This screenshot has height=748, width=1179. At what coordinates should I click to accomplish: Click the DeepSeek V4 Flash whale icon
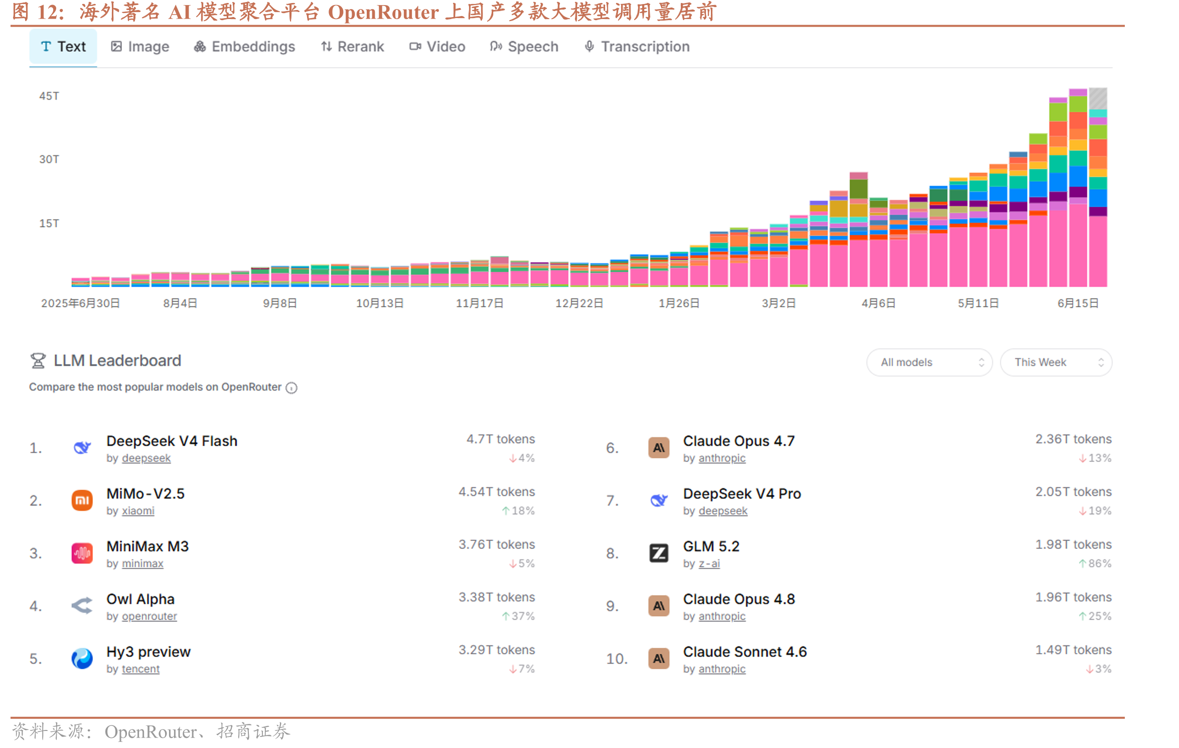pos(82,448)
